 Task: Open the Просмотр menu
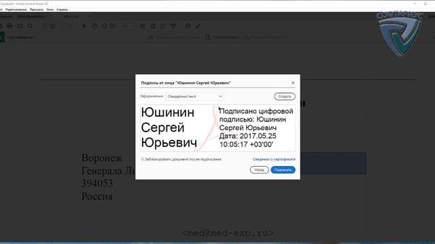point(36,9)
